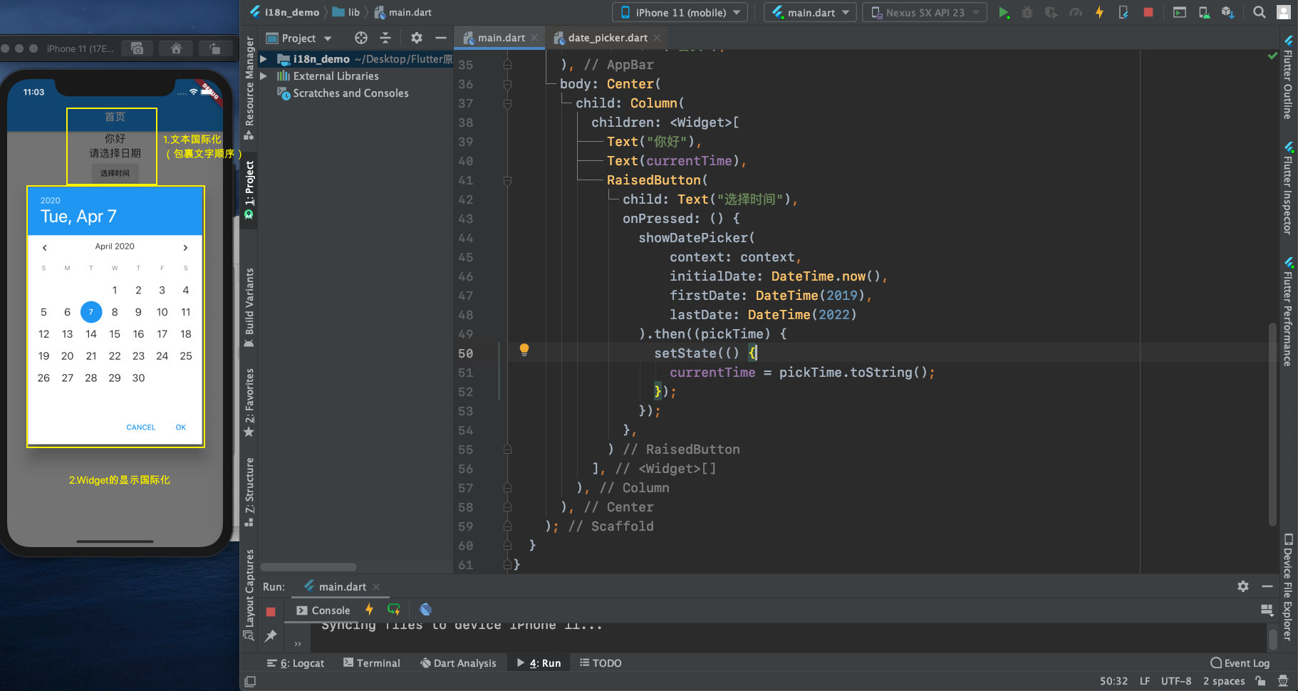1298x691 pixels.
Task: Run the app with the green play button
Action: pyautogui.click(x=1004, y=12)
